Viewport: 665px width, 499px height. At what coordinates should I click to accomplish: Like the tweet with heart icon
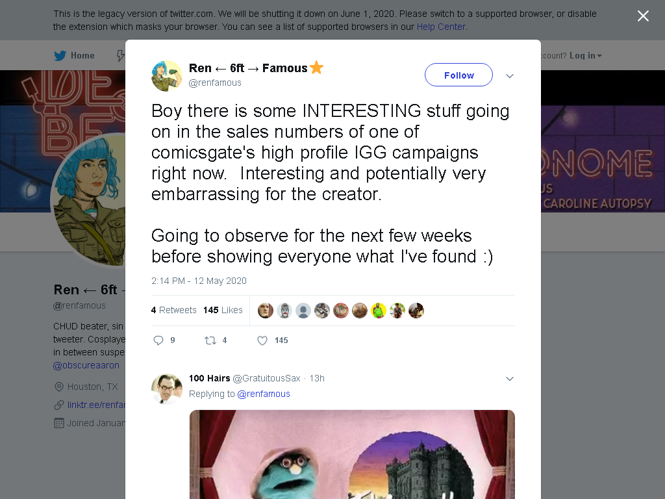[262, 340]
